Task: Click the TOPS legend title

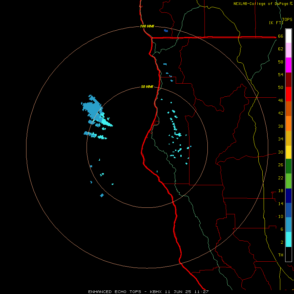Action: coord(287,19)
